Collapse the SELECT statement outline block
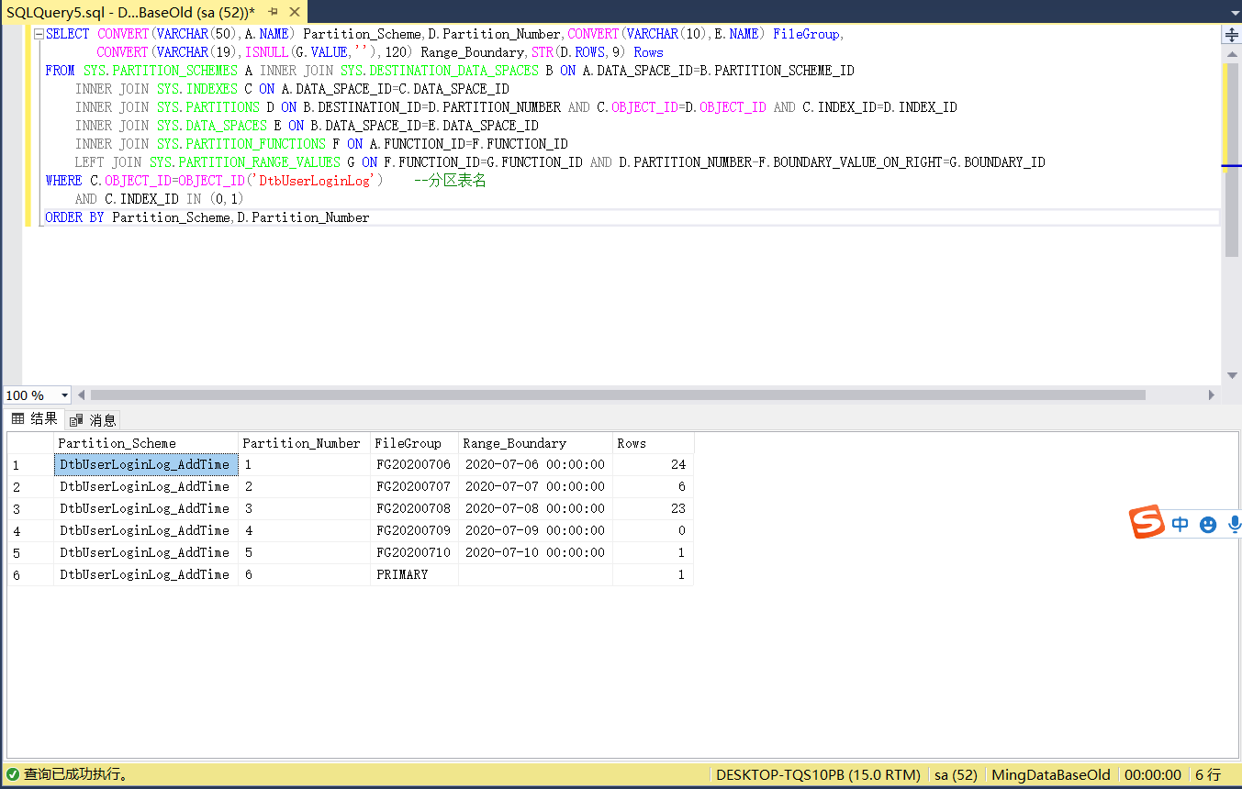Viewport: 1242px width, 789px height. tap(38, 34)
